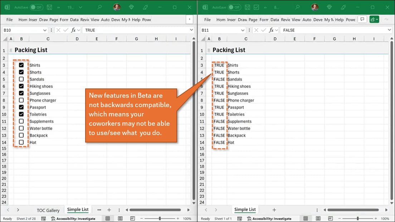Open File menu in left window
The width and height of the screenshot is (395, 222).
[x=10, y=20]
